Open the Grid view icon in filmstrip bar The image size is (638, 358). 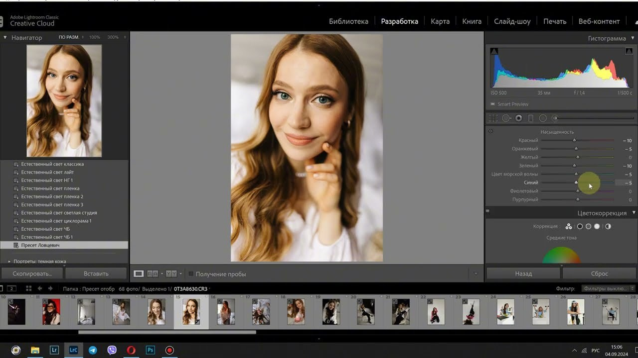click(x=28, y=288)
